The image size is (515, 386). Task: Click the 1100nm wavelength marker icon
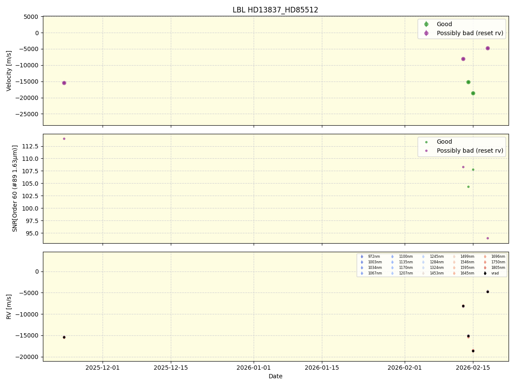[x=392, y=257]
